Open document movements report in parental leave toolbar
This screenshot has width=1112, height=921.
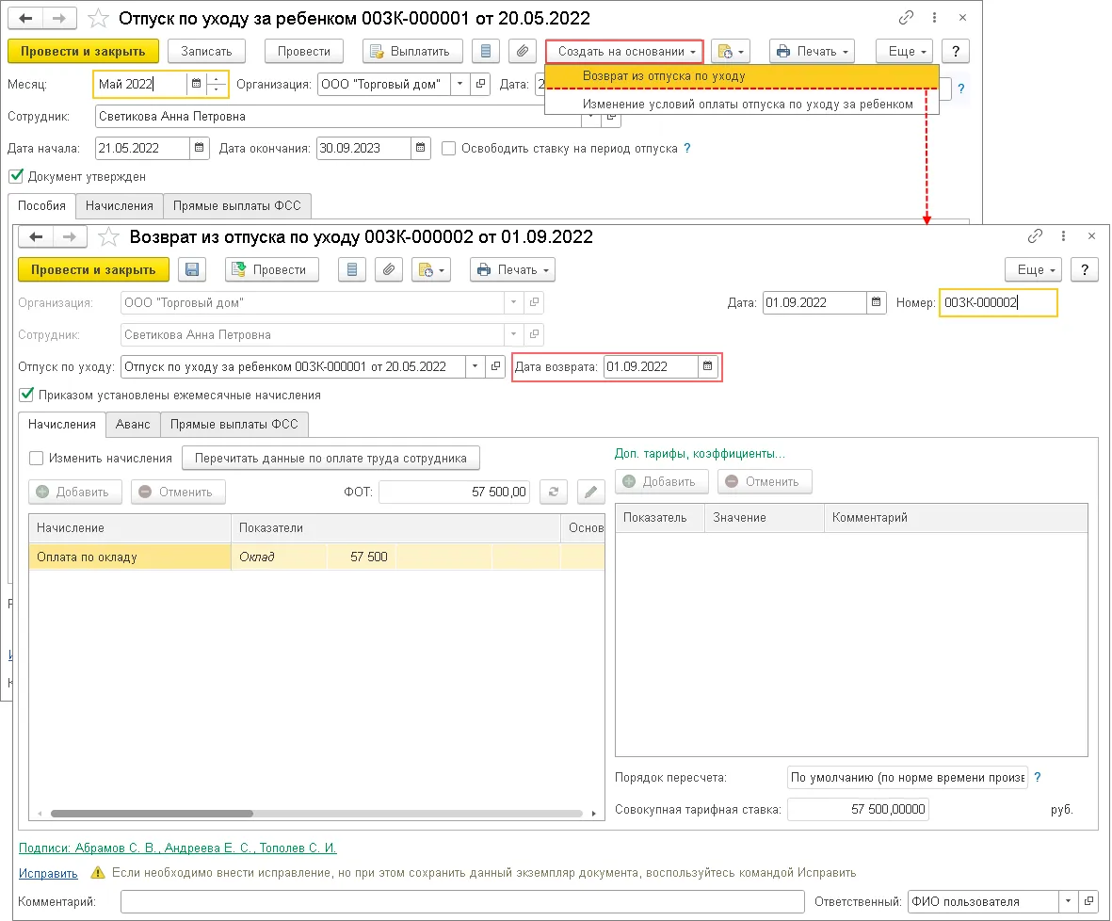pos(486,51)
